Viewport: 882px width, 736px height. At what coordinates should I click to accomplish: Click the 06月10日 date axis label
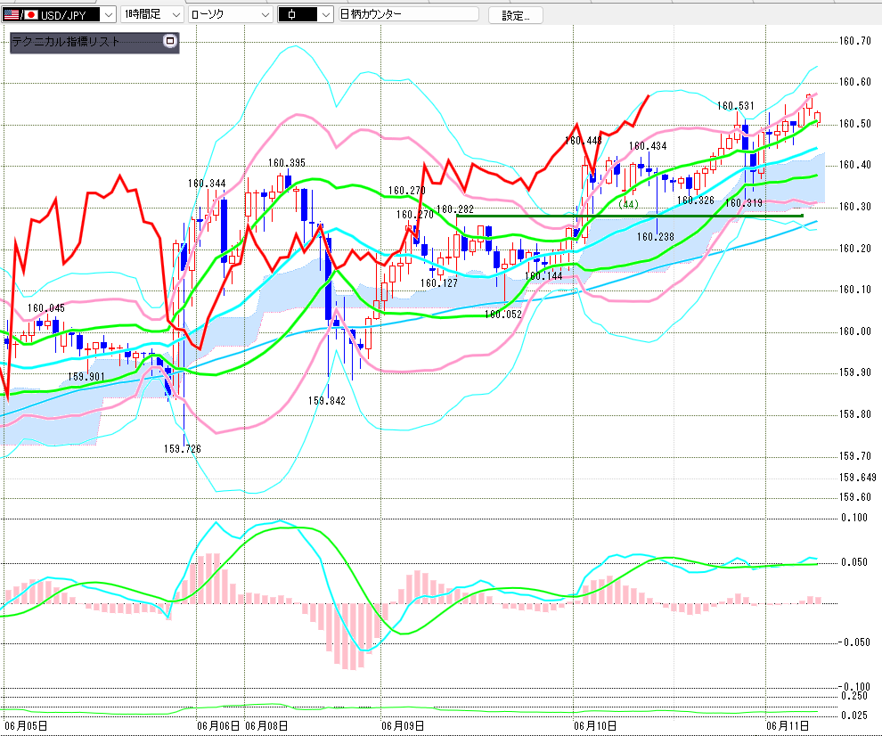[595, 726]
